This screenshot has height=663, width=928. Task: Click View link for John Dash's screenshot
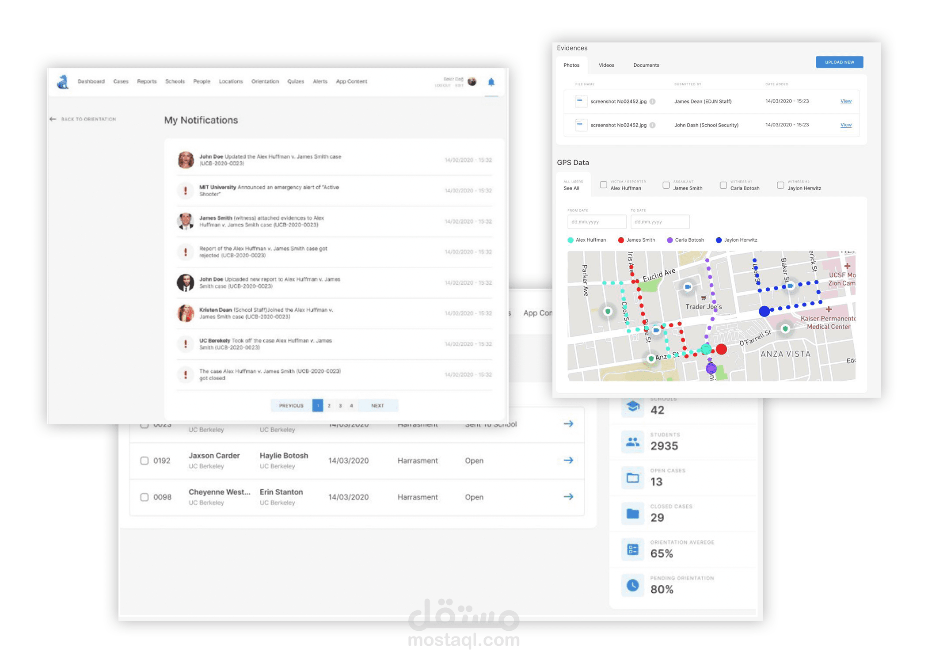coord(845,125)
